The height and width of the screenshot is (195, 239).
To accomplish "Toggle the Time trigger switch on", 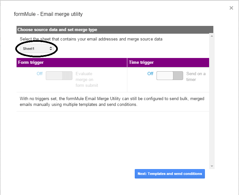I will (x=170, y=75).
